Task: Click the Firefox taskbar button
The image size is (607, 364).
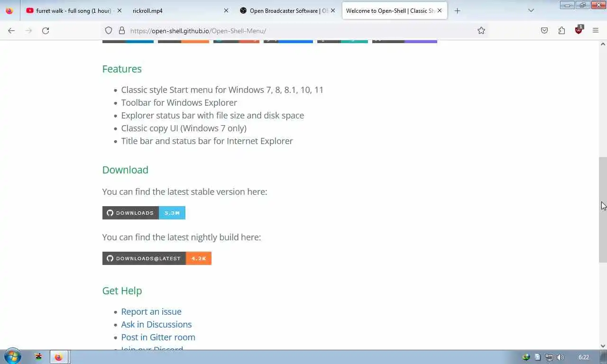Action: click(x=59, y=357)
